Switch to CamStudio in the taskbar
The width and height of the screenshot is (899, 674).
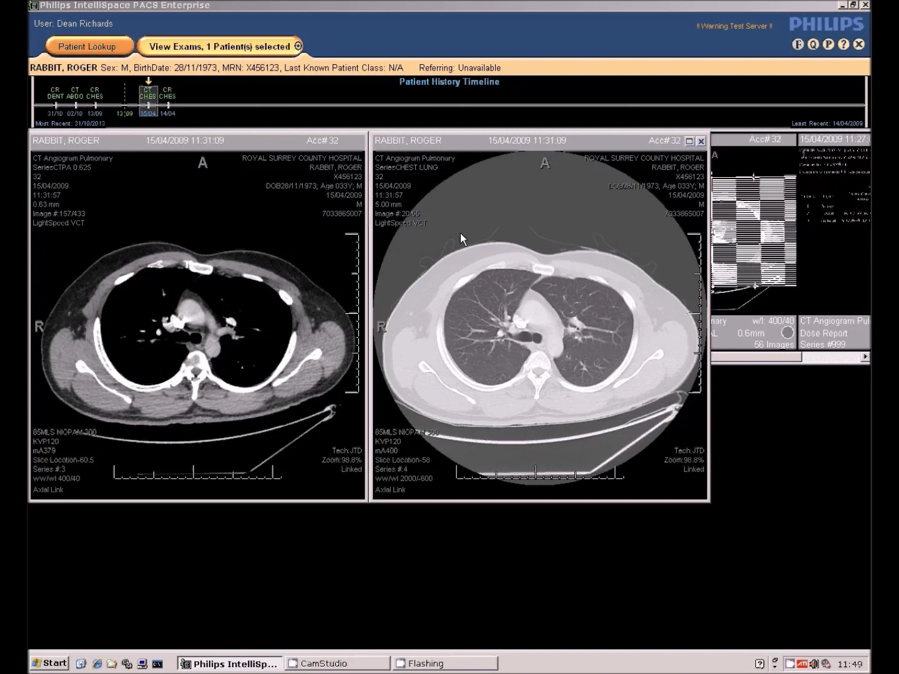point(338,663)
